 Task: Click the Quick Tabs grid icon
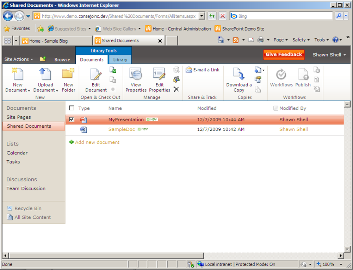(7, 41)
